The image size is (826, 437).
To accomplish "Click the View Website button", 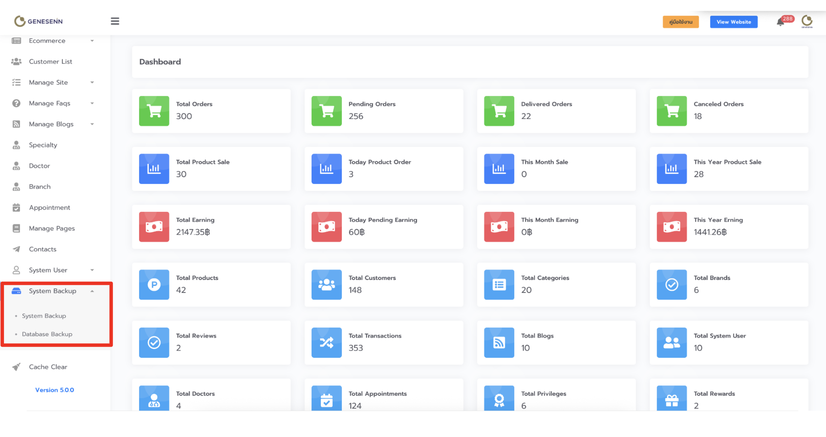I will [734, 22].
